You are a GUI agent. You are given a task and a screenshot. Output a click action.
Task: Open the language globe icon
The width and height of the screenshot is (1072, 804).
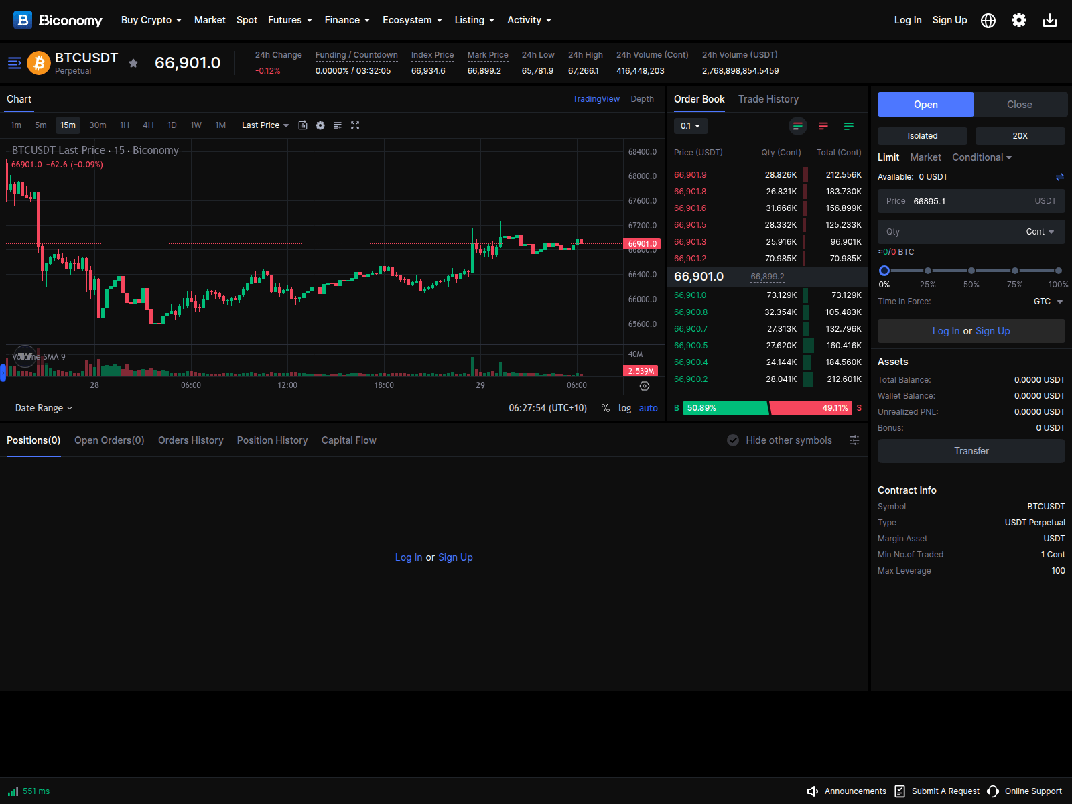click(x=988, y=21)
